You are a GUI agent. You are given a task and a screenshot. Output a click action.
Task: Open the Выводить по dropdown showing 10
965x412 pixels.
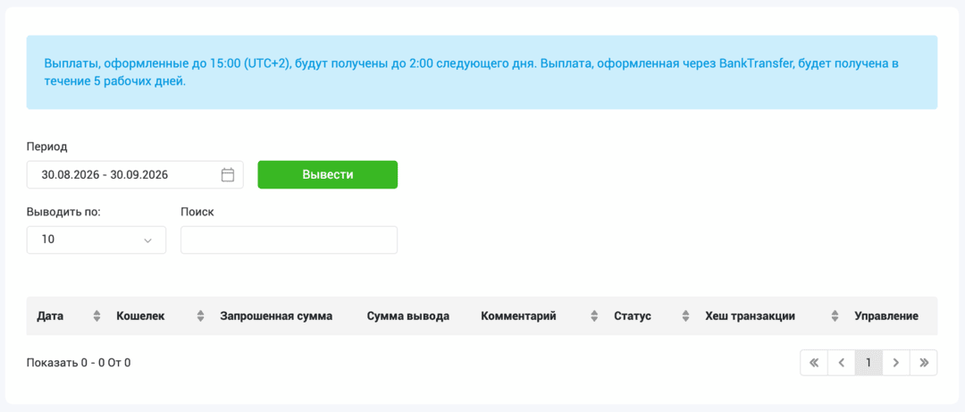(x=96, y=240)
